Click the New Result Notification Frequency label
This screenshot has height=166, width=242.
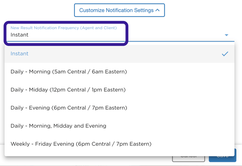64,28
